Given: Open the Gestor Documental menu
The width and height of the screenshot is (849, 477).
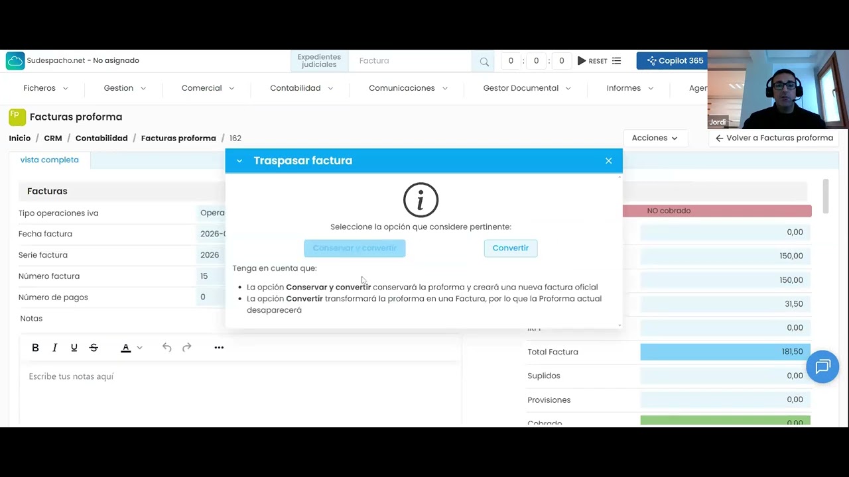Looking at the screenshot, I should [527, 88].
